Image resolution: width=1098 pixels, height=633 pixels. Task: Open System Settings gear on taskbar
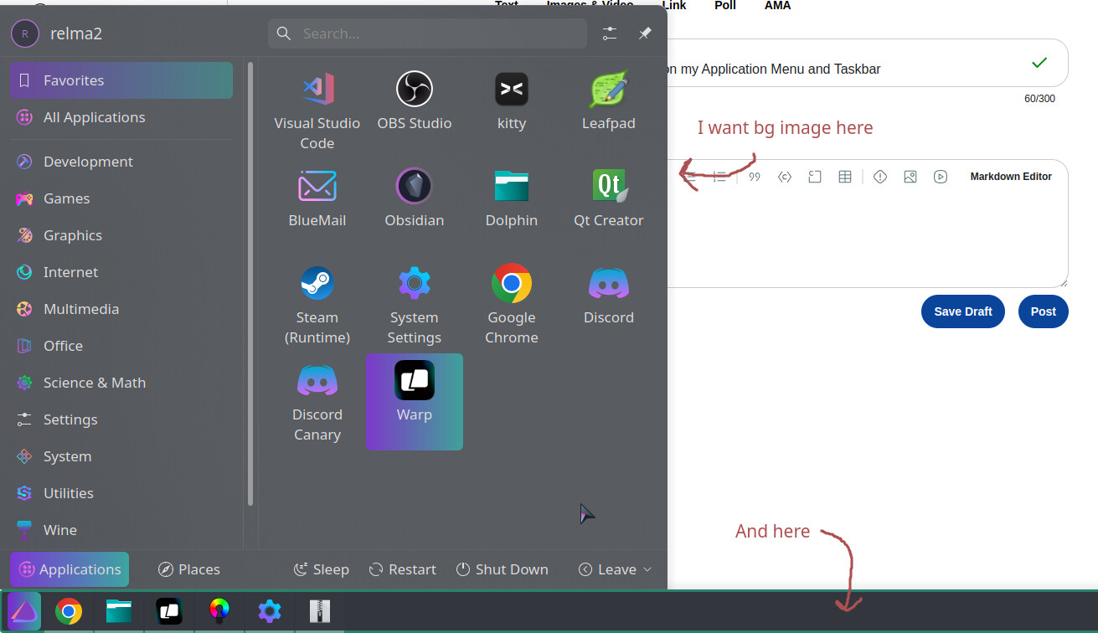[269, 612]
